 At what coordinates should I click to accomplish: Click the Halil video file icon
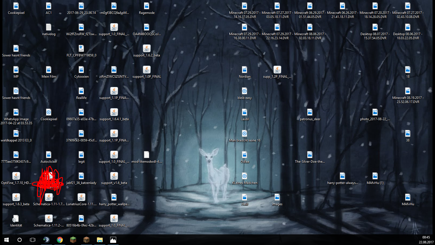[245, 197]
